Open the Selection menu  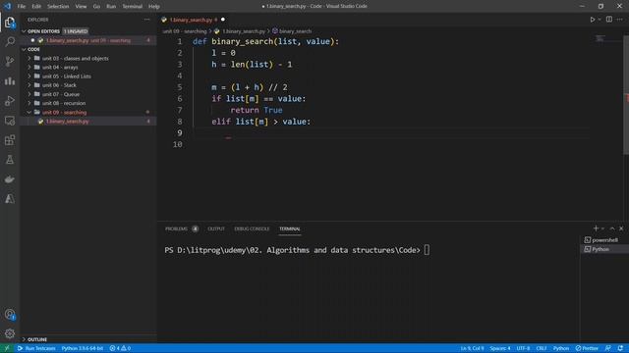[x=58, y=7]
